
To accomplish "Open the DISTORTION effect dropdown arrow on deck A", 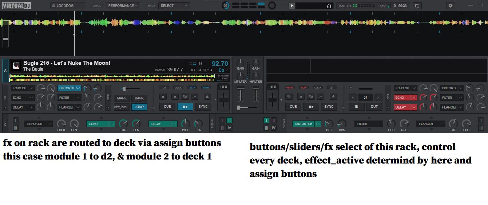I will pos(78,88).
